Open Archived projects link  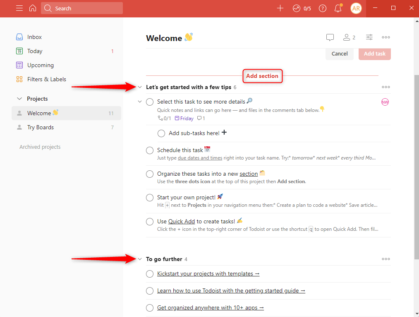(x=40, y=147)
